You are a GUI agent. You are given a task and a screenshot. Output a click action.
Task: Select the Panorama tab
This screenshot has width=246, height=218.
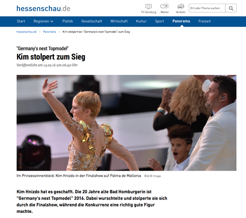pyautogui.click(x=181, y=21)
